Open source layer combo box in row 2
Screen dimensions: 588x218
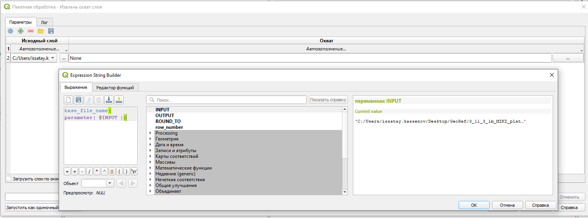tap(34, 58)
